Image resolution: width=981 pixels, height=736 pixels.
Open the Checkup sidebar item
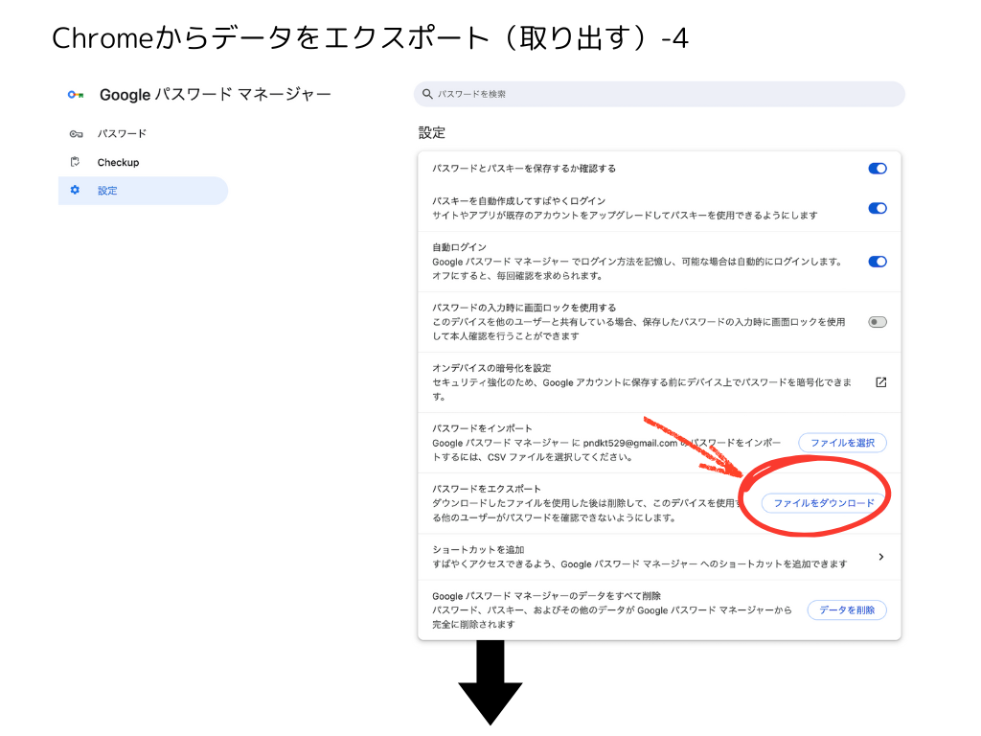[x=144, y=162]
